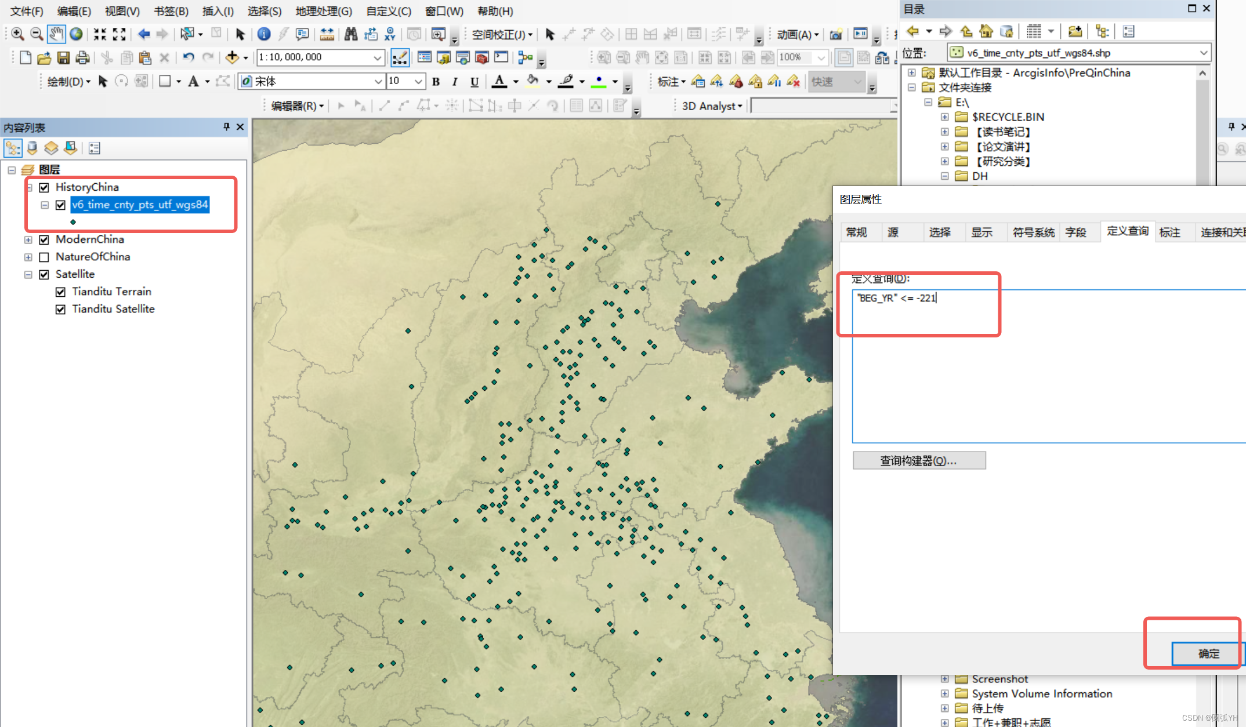1246x727 pixels.
Task: Select the Identify tool
Action: pos(264,34)
